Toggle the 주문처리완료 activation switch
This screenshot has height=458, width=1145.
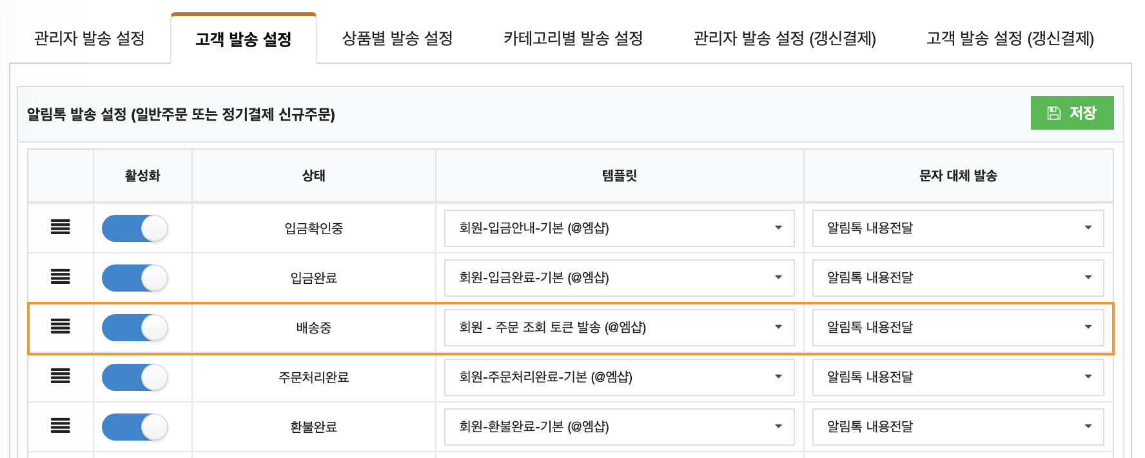pyautogui.click(x=135, y=377)
